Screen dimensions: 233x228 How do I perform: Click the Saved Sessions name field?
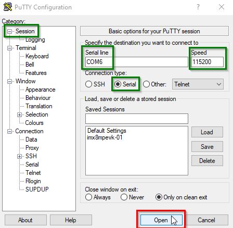(x=137, y=119)
